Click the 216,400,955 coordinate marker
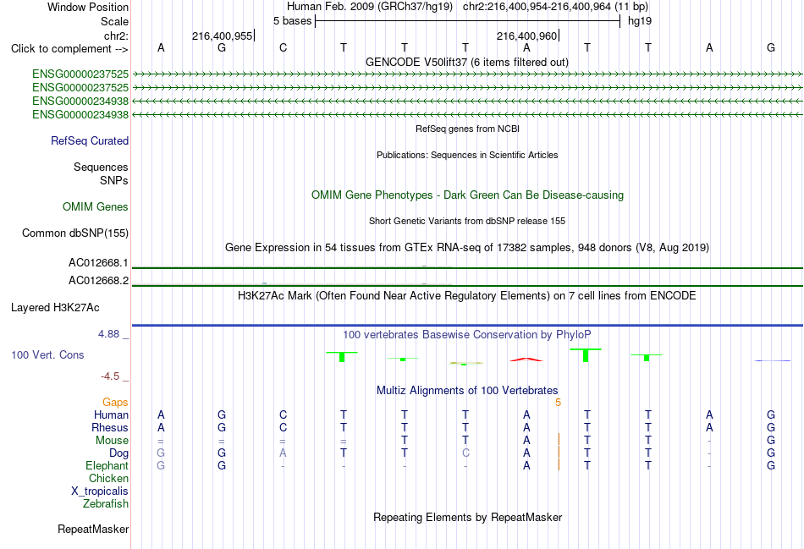The width and height of the screenshot is (804, 549). pos(222,36)
